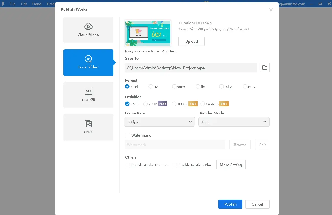Choose the Local Video publish option
Screen dimensions: 332x215
click(88, 63)
